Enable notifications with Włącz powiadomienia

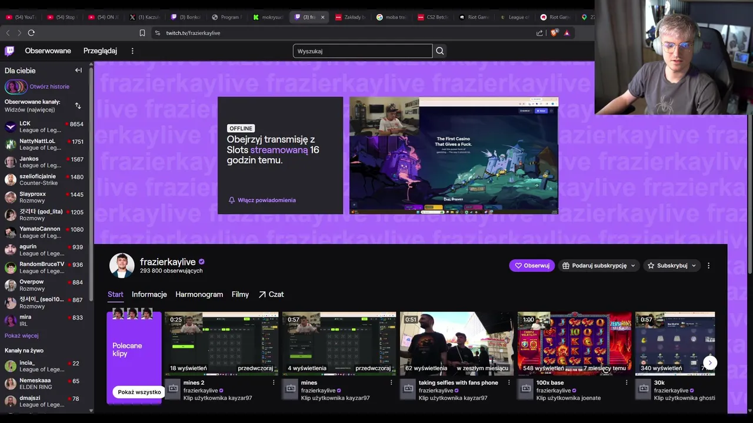[262, 200]
